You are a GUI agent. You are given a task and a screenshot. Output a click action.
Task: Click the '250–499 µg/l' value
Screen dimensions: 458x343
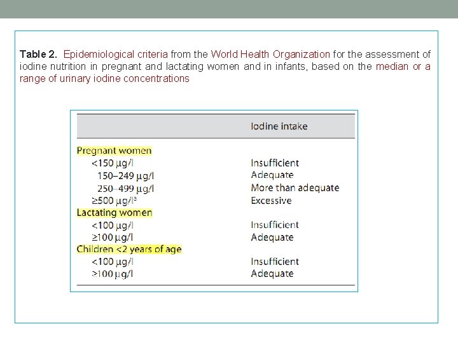(125, 189)
